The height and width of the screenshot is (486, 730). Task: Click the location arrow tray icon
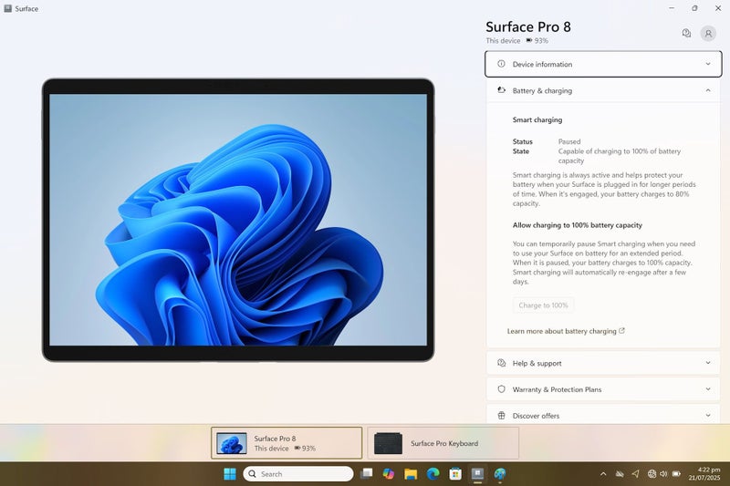(635, 473)
